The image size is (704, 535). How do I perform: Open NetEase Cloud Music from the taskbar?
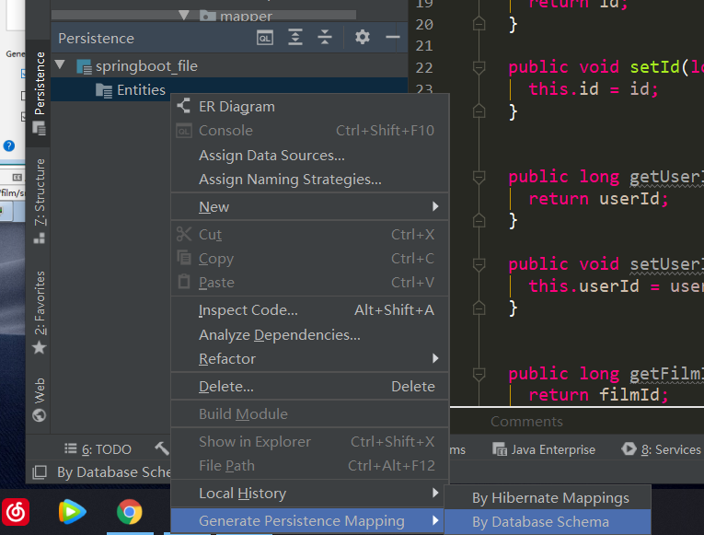(19, 511)
